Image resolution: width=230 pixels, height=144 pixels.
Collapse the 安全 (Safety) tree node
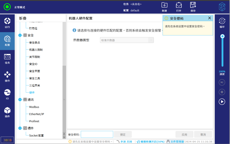coord(20,35)
